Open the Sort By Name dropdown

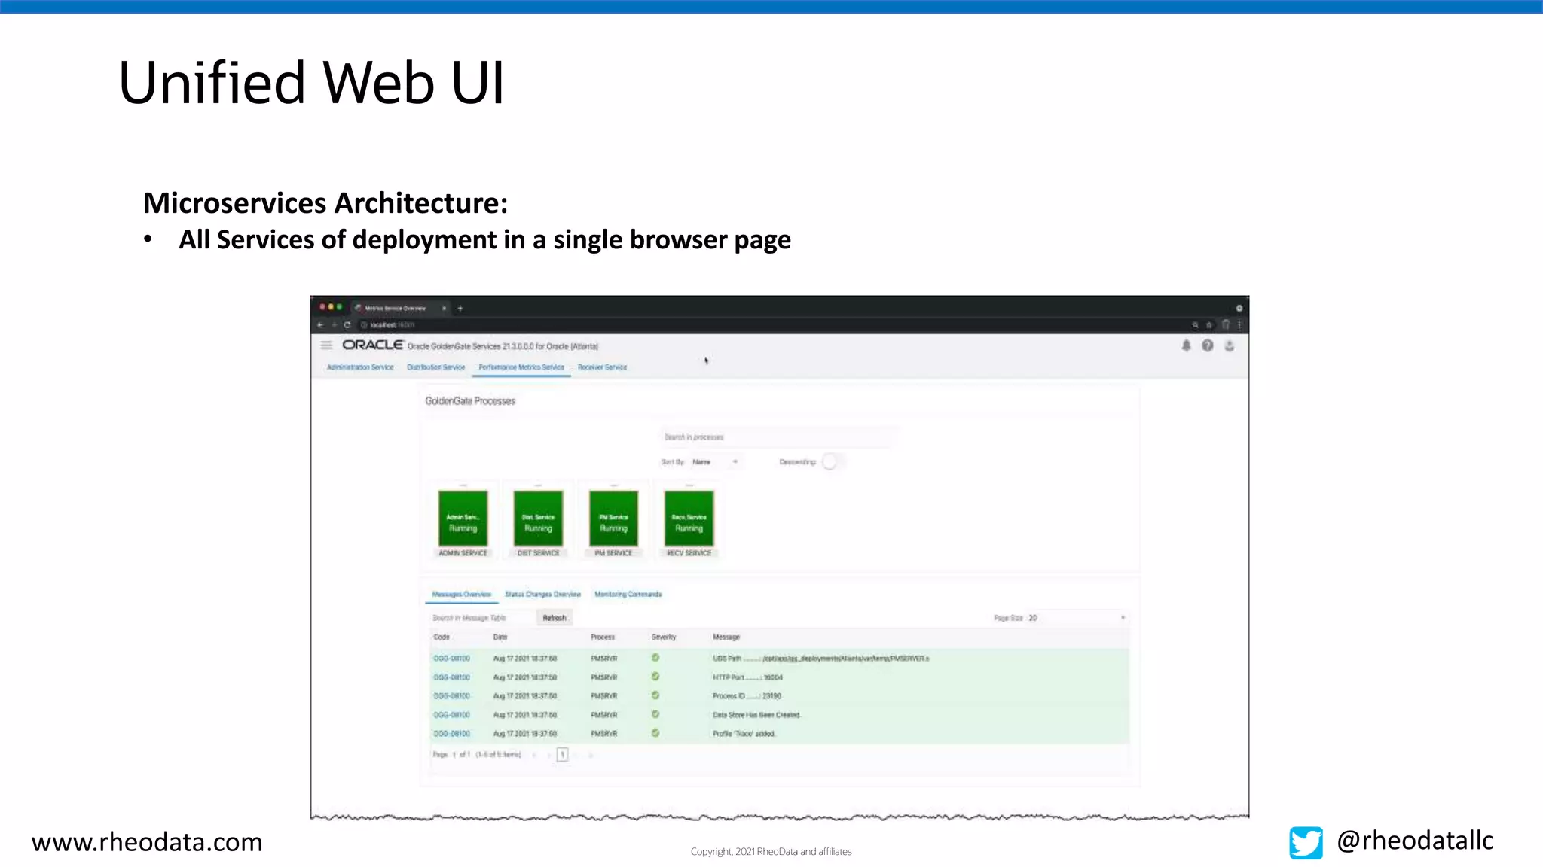[715, 461]
